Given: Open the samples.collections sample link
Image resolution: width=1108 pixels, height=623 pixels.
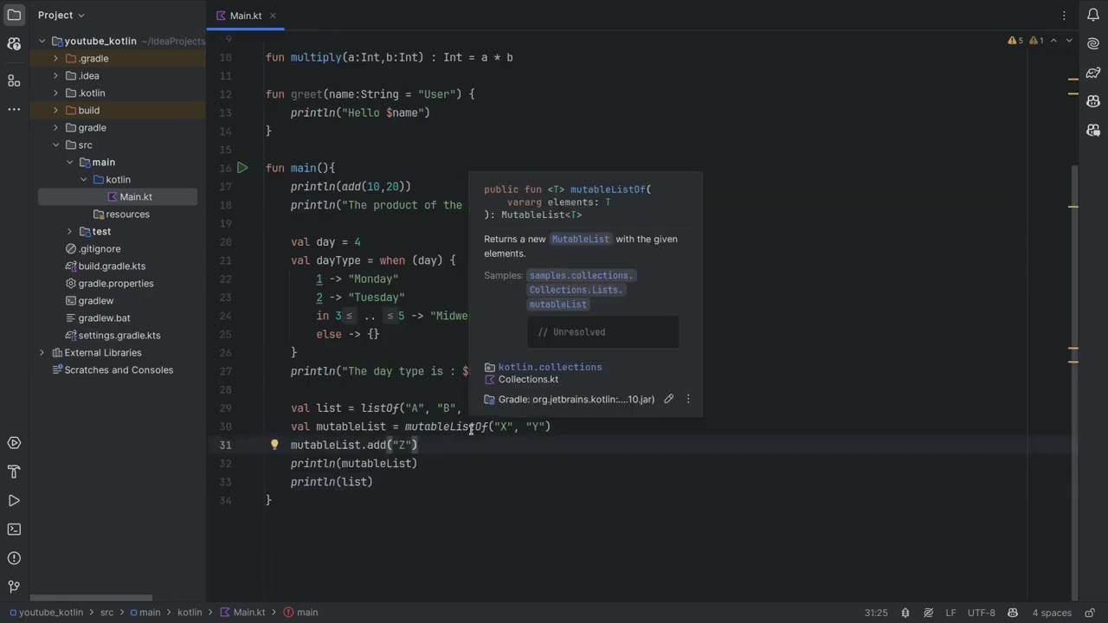Looking at the screenshot, I should click(x=581, y=275).
